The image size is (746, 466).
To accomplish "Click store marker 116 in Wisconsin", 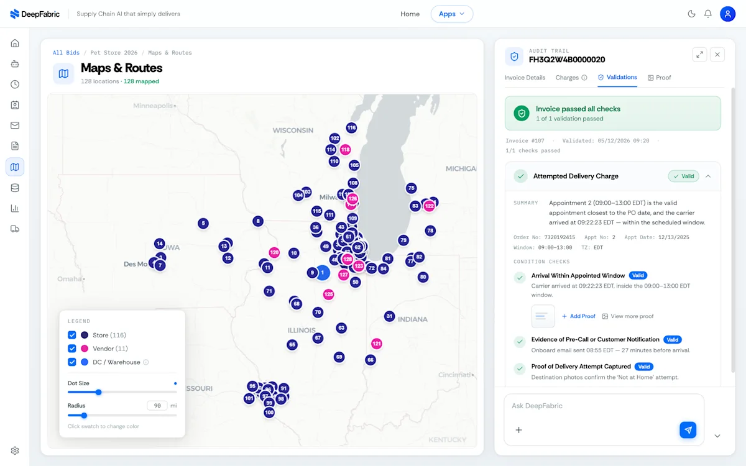I will click(x=351, y=128).
